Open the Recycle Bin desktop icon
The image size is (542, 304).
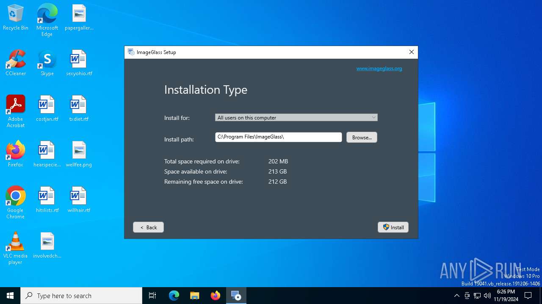point(16,17)
